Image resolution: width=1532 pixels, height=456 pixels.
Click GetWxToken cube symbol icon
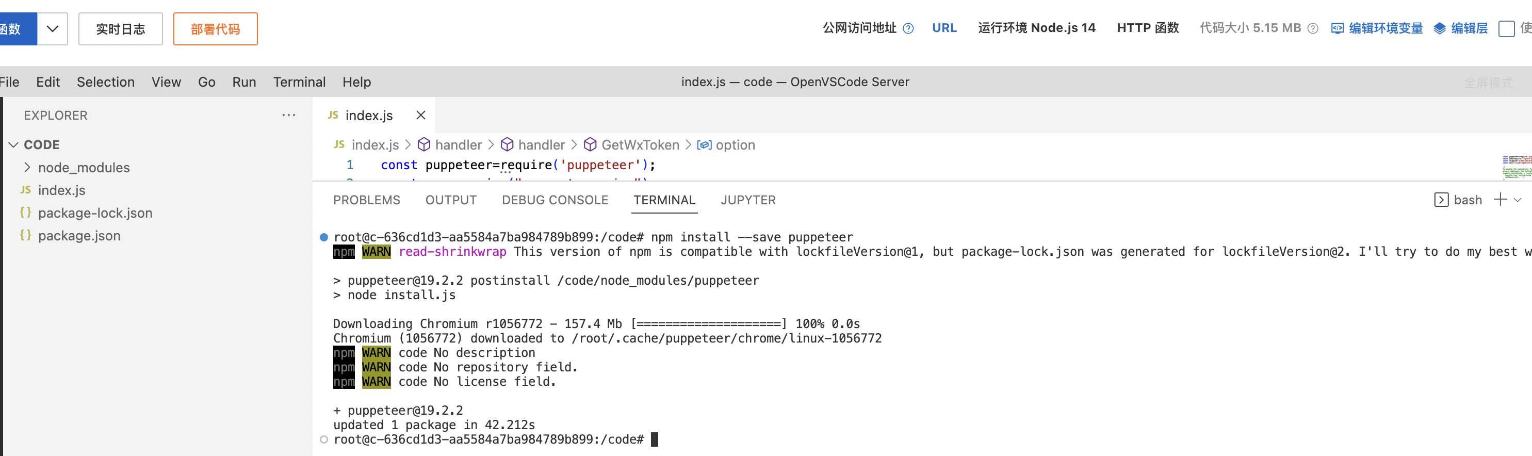(590, 145)
